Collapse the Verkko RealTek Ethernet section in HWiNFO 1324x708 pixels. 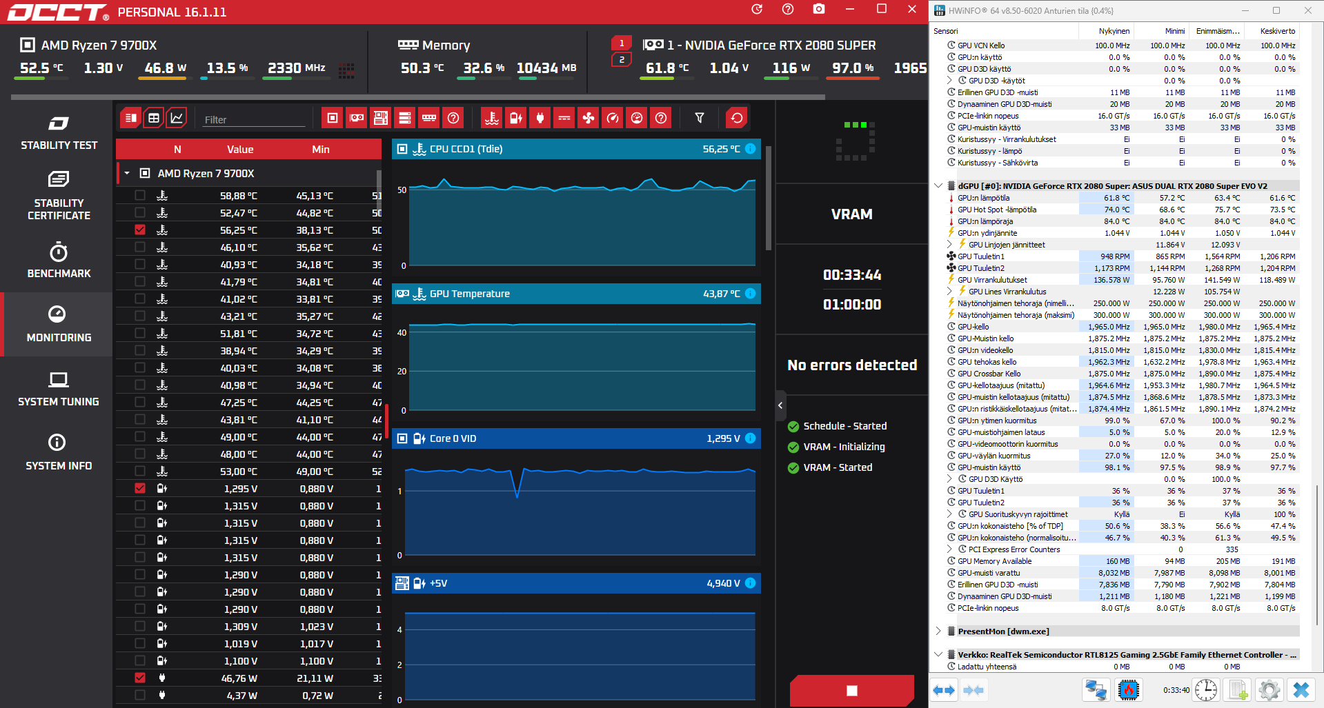tap(938, 654)
